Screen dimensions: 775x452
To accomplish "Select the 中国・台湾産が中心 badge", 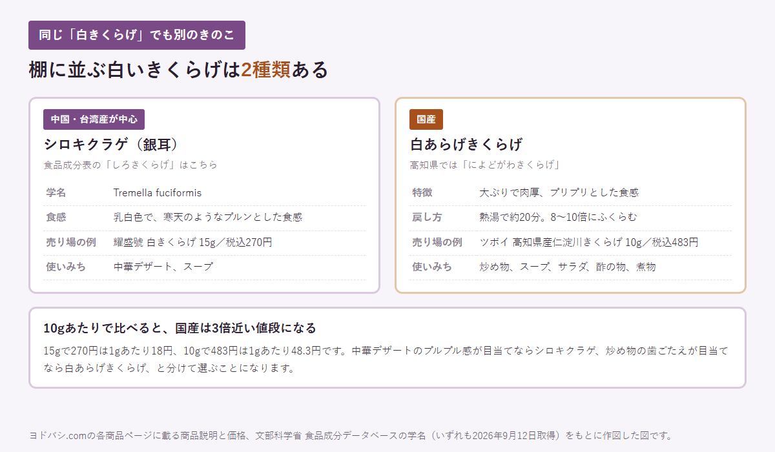I will 94,119.
